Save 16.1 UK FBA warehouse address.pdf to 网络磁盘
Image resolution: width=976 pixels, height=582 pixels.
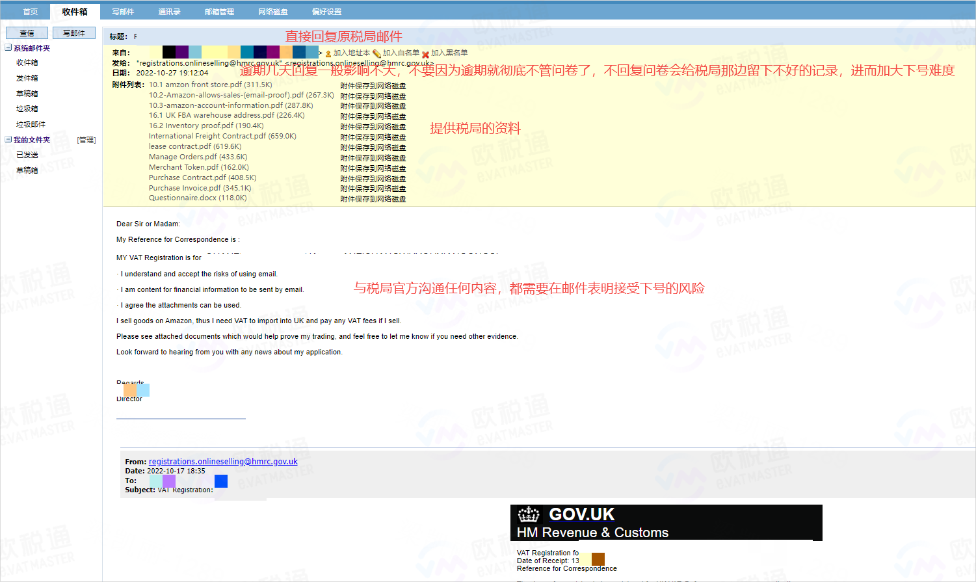pyautogui.click(x=373, y=116)
